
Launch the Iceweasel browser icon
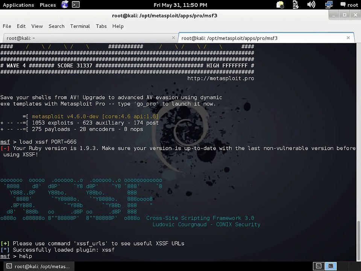(65, 5)
